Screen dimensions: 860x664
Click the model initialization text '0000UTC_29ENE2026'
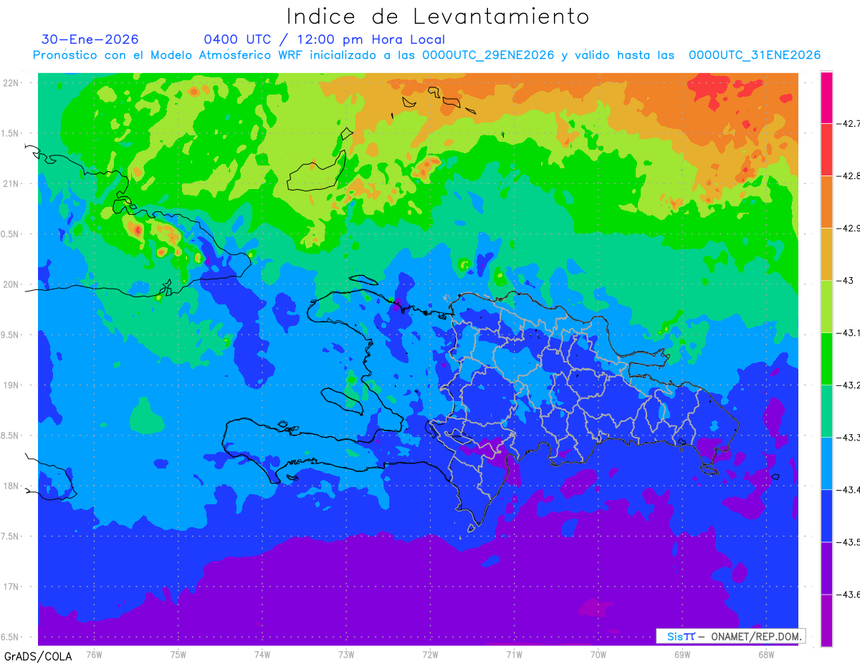pyautogui.click(x=488, y=55)
